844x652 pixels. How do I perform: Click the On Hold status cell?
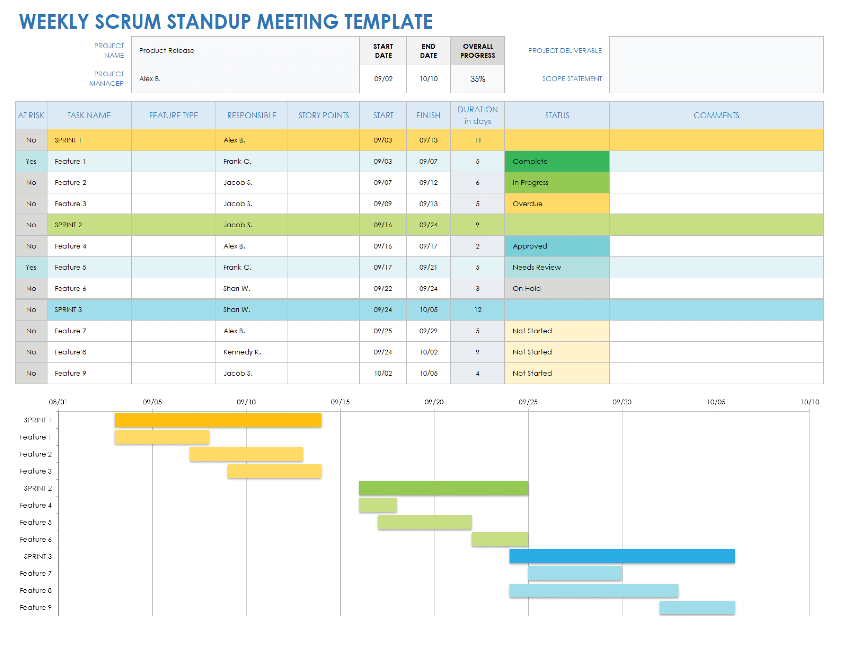[557, 288]
